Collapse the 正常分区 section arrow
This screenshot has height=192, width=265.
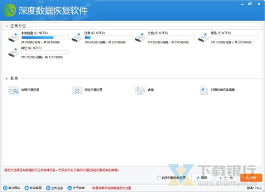pos(6,26)
